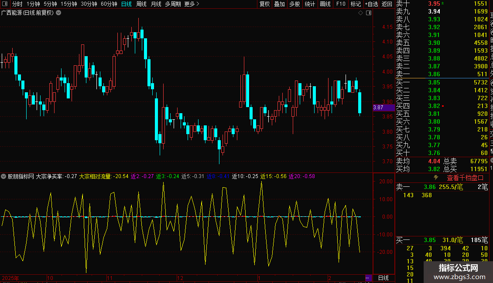Viewport: 493px width, 283px height.
Task: Switch to 周线 weekly chart
Action: (141, 4)
